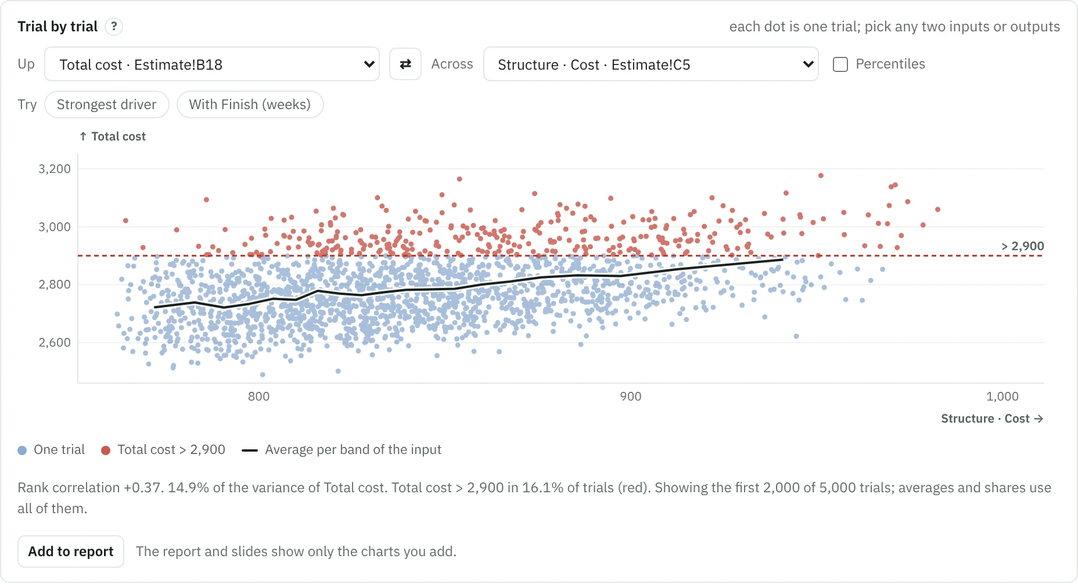Click the 2,600 y-axis tick label
The height and width of the screenshot is (584, 1078).
click(x=55, y=343)
